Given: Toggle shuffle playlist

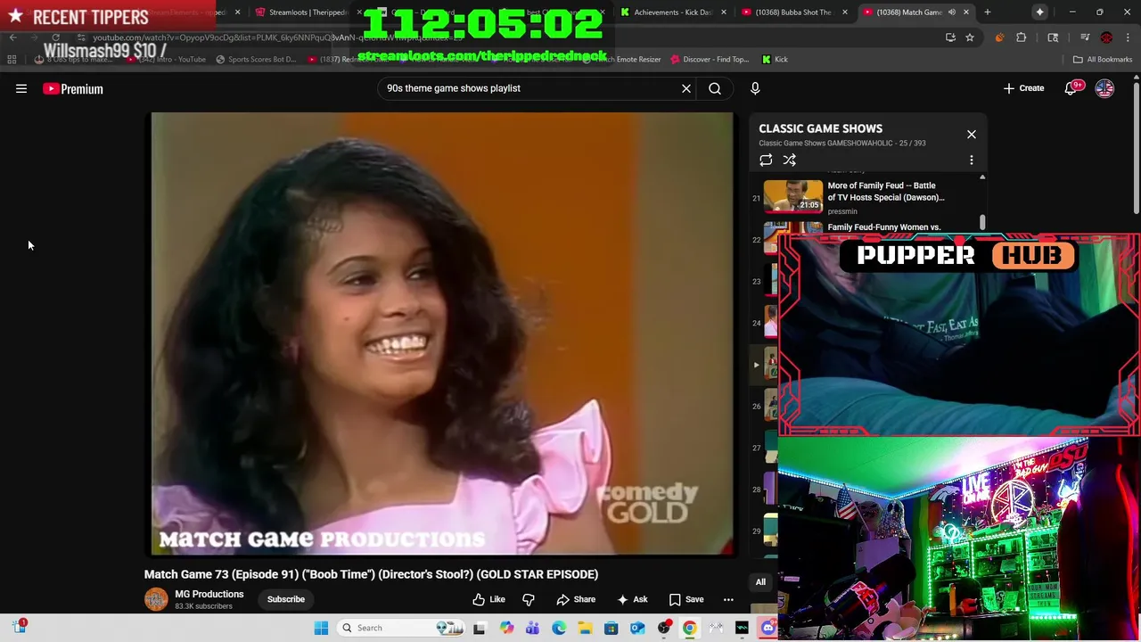Looking at the screenshot, I should tap(790, 160).
